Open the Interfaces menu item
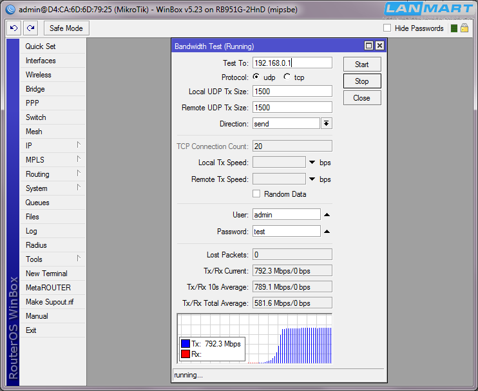The width and height of the screenshot is (478, 391). click(52, 61)
